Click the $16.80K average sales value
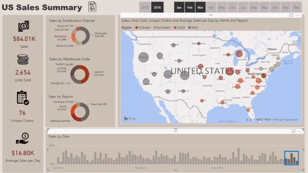Image resolution: width=308 pixels, height=173 pixels. tap(23, 153)
